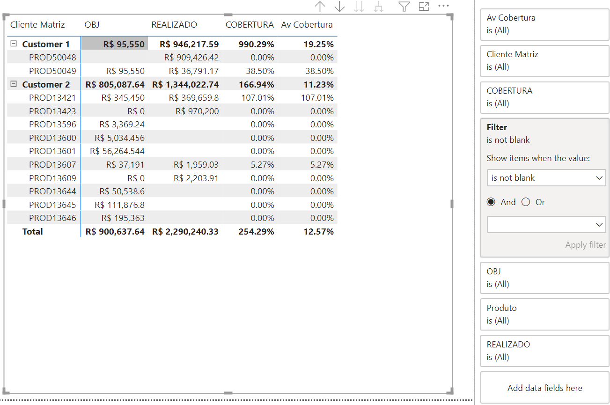This screenshot has height=405, width=610.
Task: Expand the Av Cobertura filter card
Action: click(x=545, y=24)
